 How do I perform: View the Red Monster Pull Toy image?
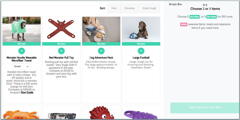(61, 29)
